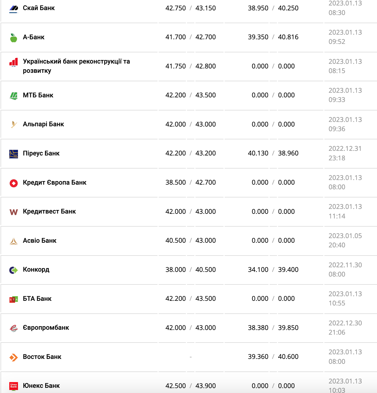Open the Скай Банк link

(x=39, y=8)
